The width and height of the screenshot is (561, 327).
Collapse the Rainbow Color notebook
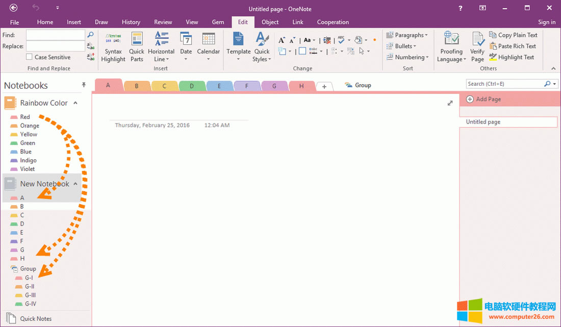(75, 103)
